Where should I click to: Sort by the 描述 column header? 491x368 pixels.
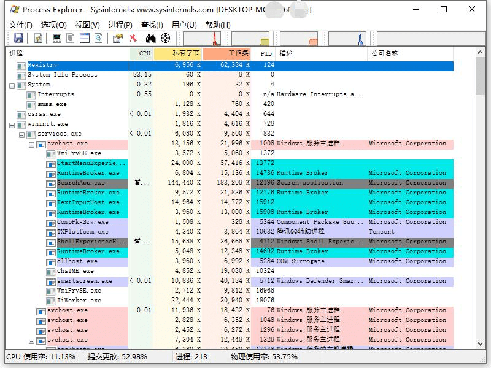pyautogui.click(x=321, y=53)
